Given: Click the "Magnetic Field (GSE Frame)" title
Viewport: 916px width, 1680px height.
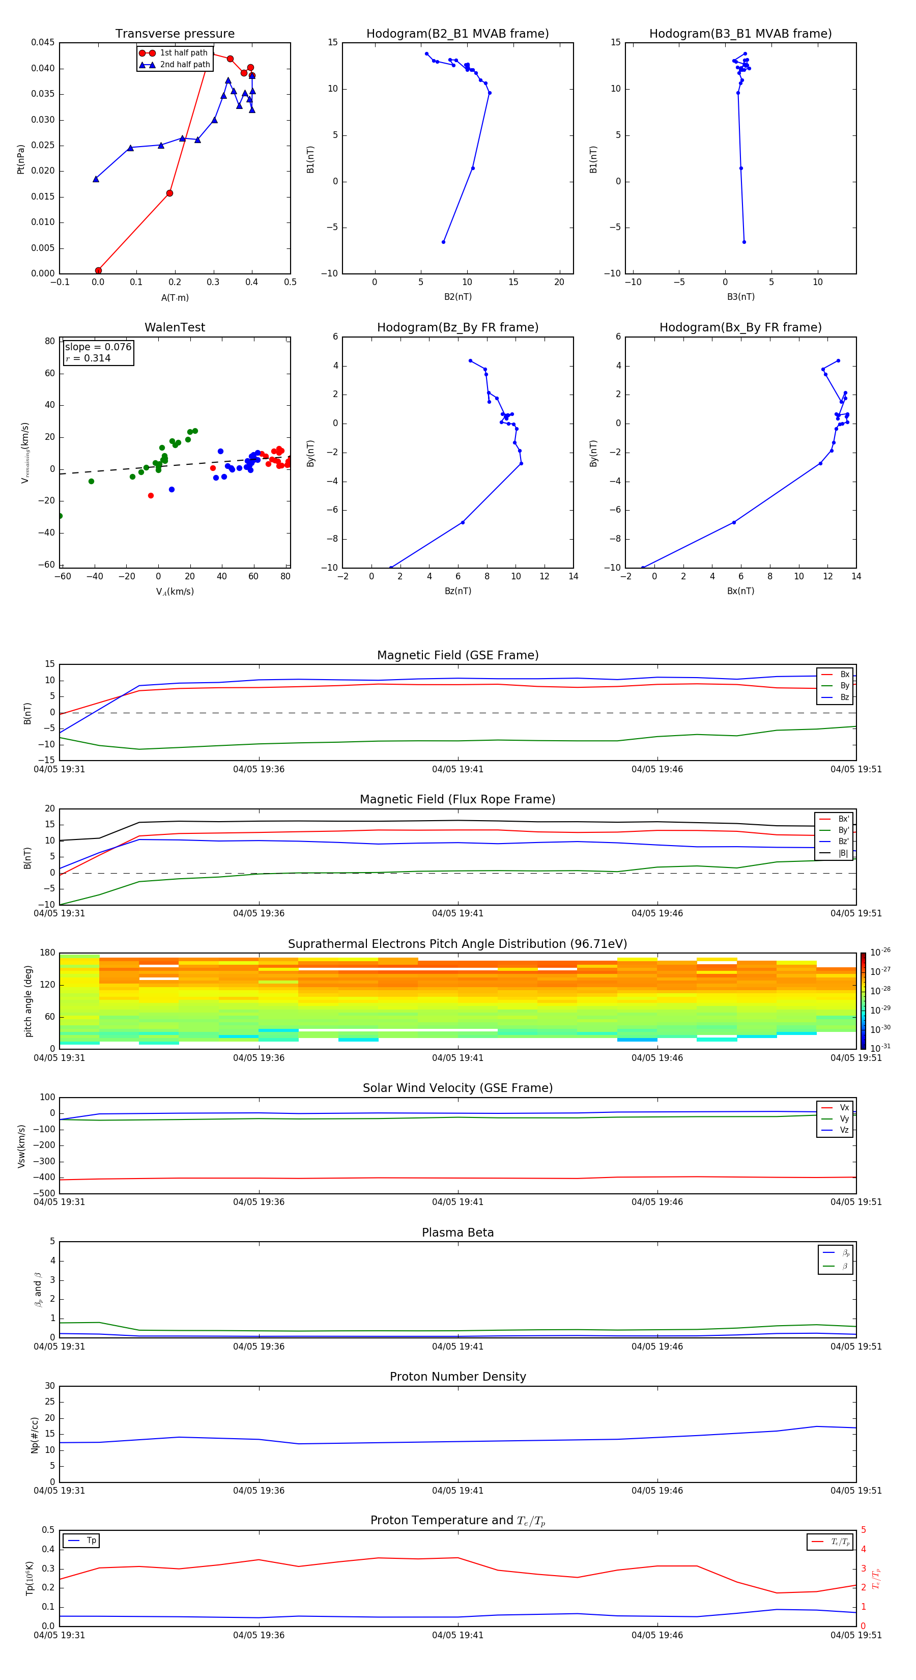Looking at the screenshot, I should (457, 655).
